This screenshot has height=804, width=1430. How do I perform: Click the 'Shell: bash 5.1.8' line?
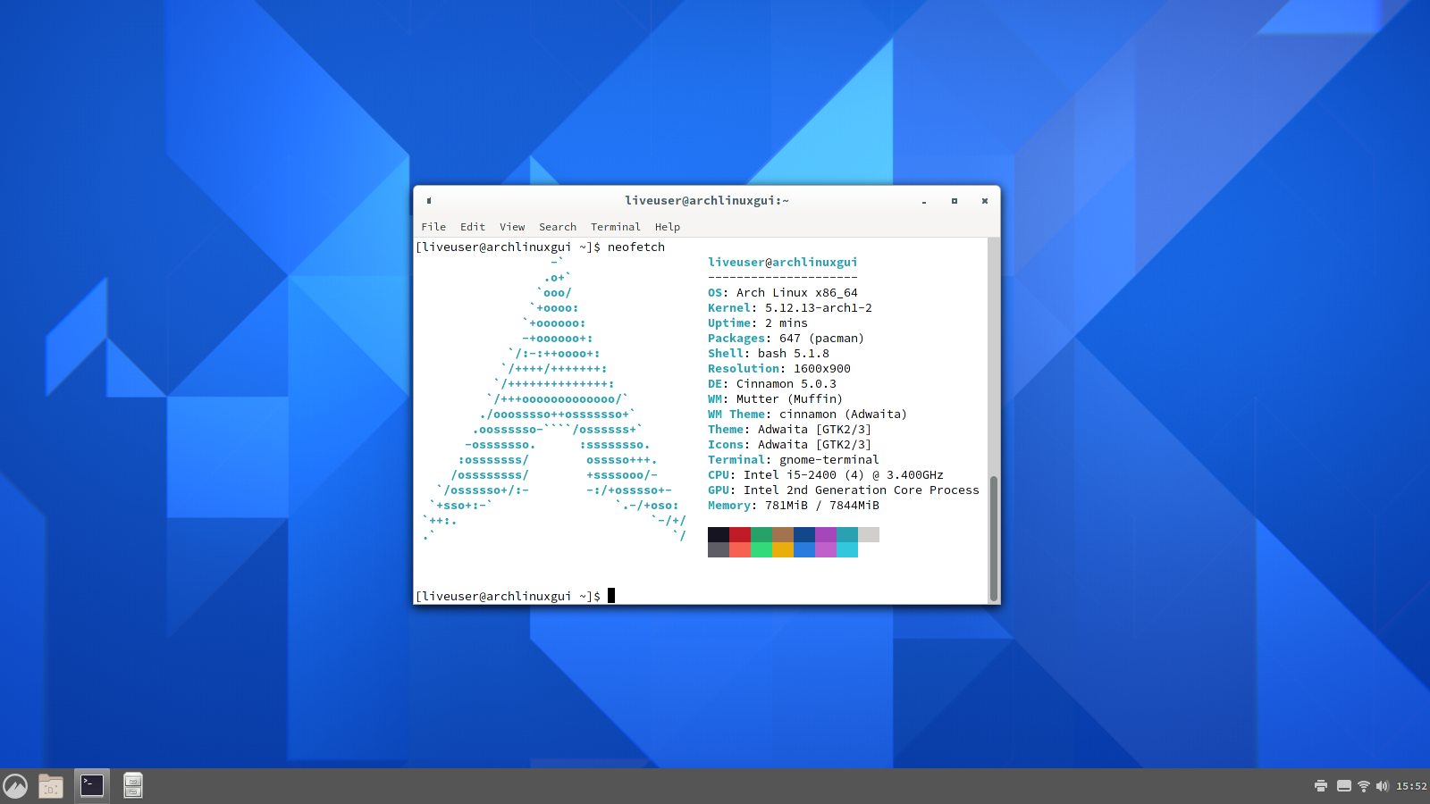pyautogui.click(x=769, y=354)
